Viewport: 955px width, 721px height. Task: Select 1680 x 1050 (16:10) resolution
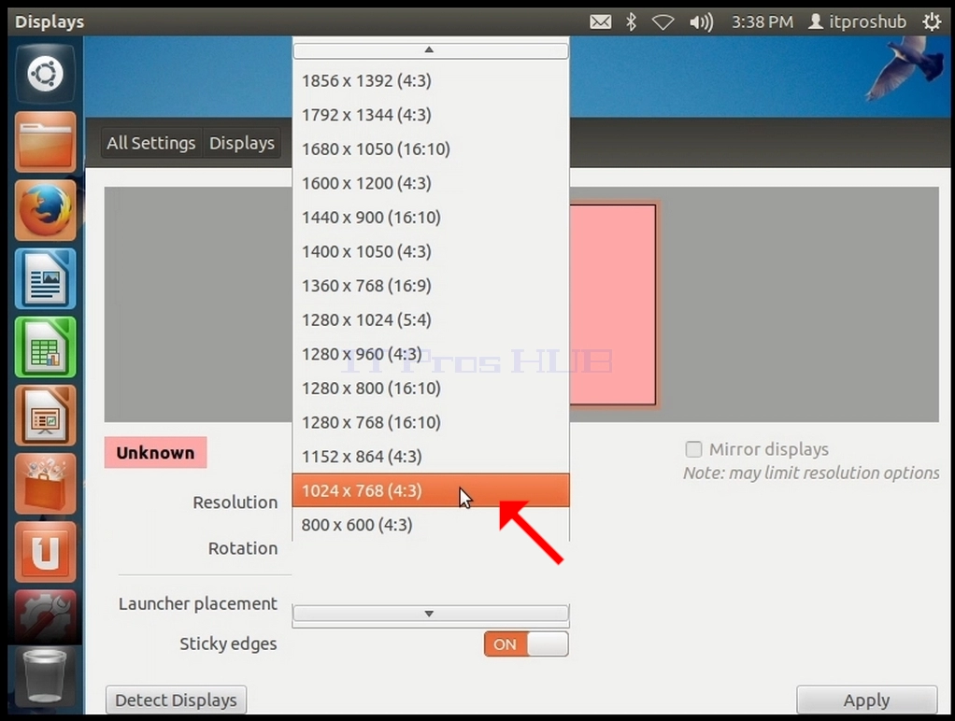(x=431, y=148)
